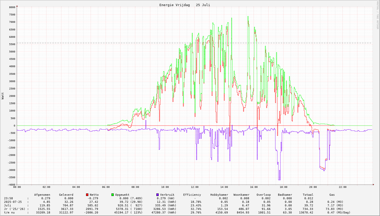Click the 'Juli' row label
The width and height of the screenshot is (380, 216).
tap(8, 205)
